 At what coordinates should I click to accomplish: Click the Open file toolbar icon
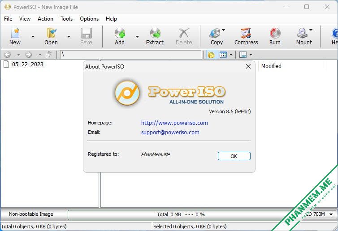[51, 34]
